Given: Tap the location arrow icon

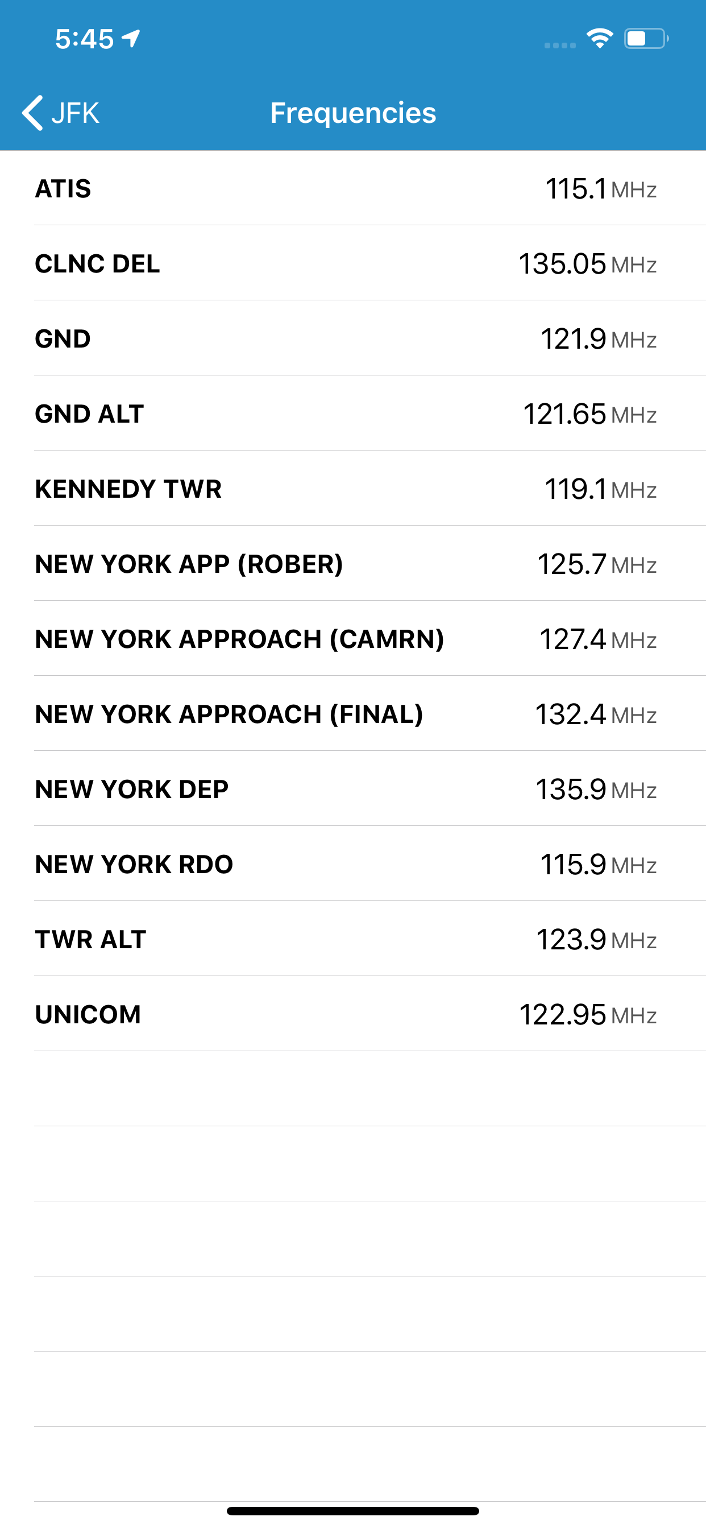Looking at the screenshot, I should pos(131,39).
